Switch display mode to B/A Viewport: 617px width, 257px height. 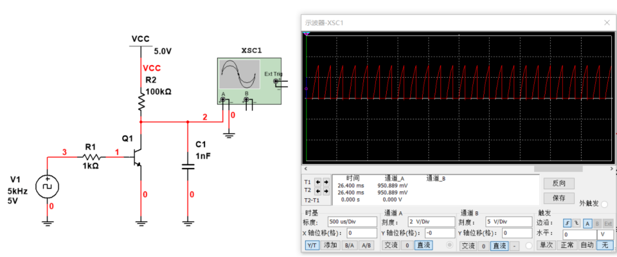point(349,245)
